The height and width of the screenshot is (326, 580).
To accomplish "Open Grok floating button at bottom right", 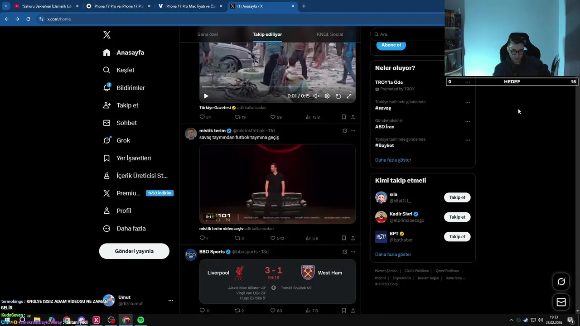I will click(x=561, y=282).
